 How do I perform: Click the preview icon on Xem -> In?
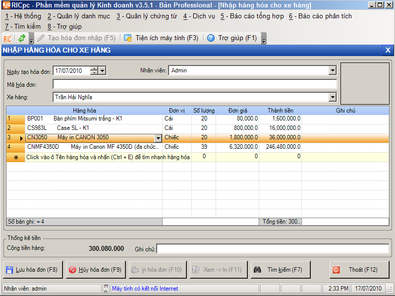tap(196, 270)
